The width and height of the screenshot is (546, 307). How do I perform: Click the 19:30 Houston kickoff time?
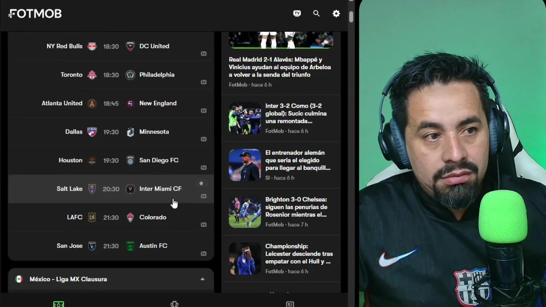111,161
